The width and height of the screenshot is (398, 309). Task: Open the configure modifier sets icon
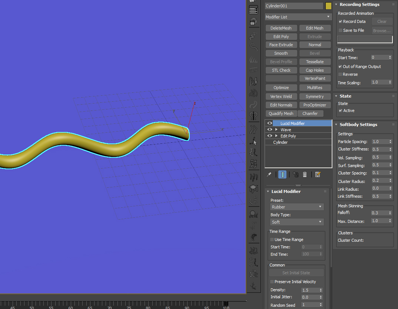pyautogui.click(x=318, y=174)
